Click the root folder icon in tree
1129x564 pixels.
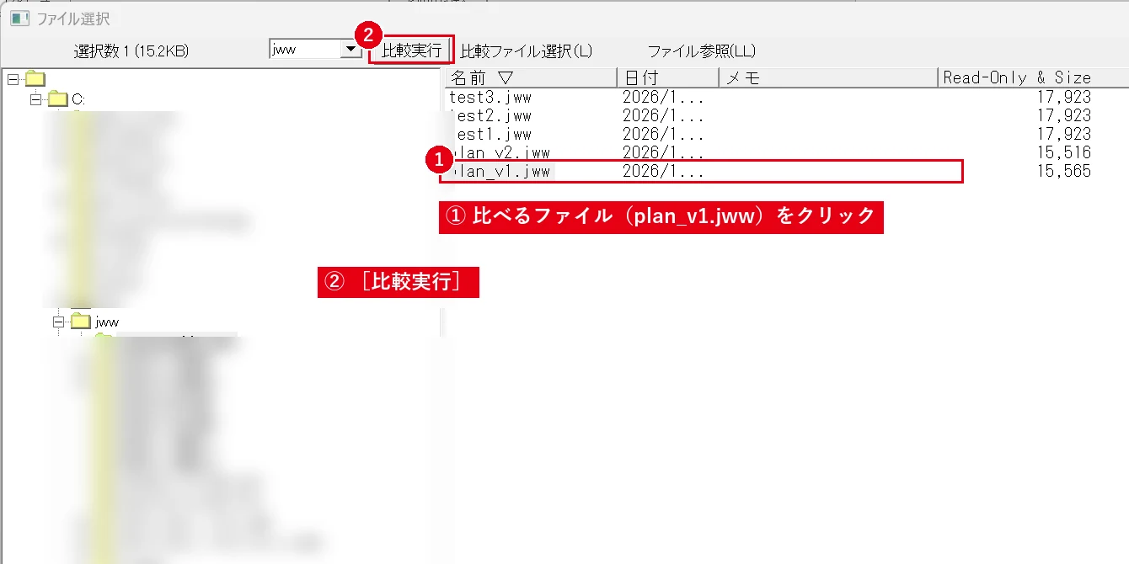coord(35,79)
